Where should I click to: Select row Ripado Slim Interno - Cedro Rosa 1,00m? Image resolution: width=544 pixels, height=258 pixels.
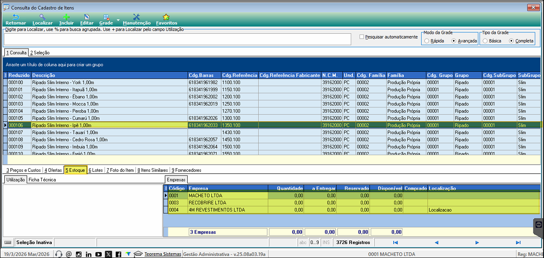(272, 140)
